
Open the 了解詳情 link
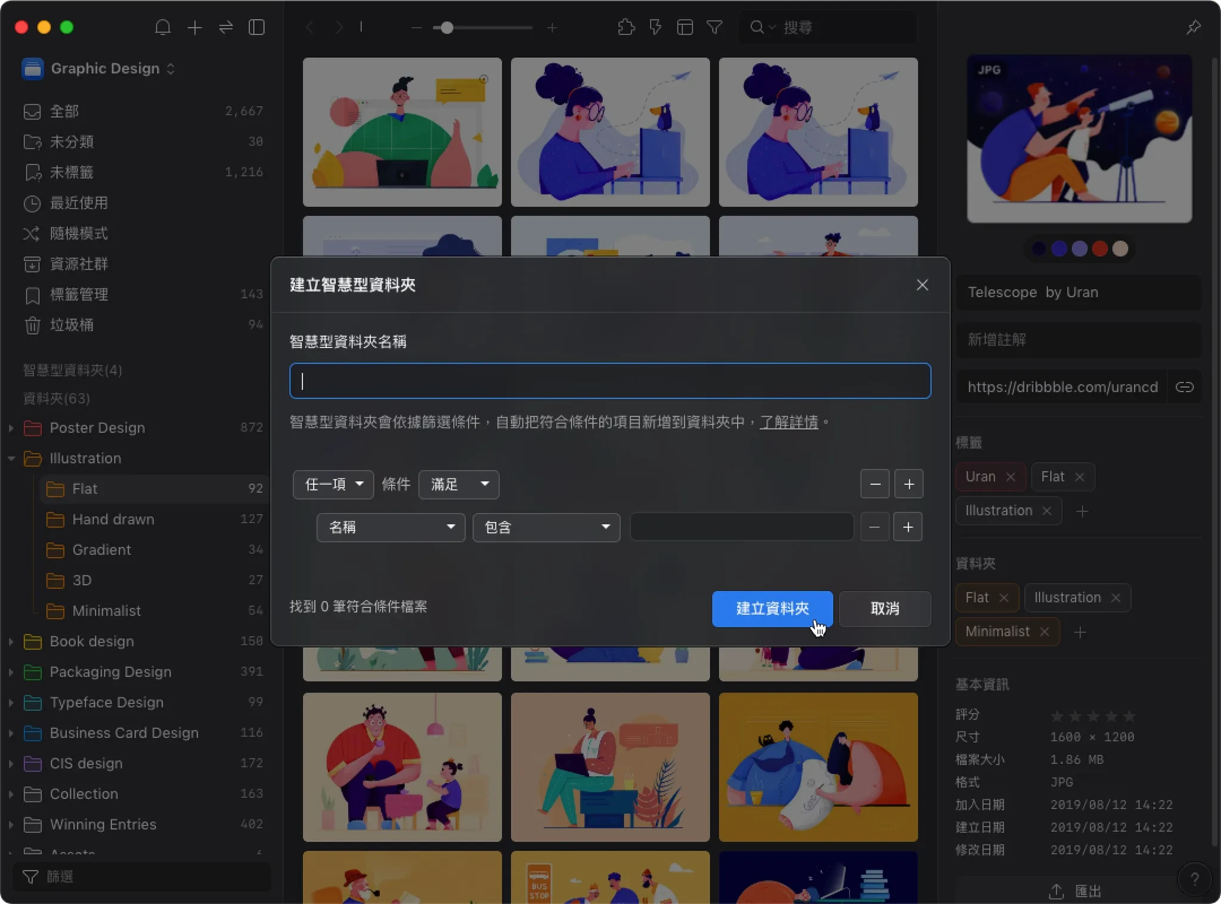point(789,423)
